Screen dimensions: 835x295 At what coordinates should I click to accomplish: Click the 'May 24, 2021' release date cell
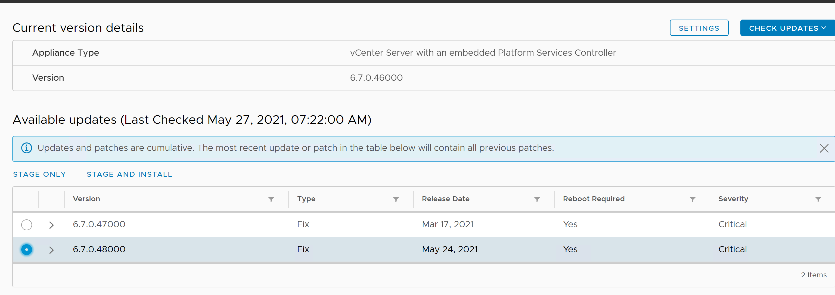(x=450, y=249)
